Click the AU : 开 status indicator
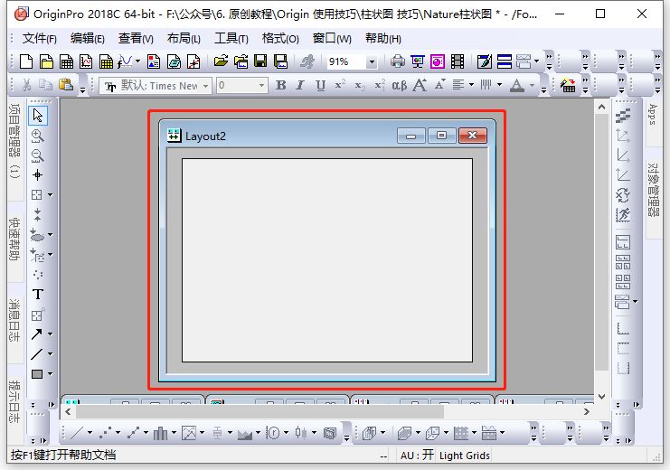Screen dimensions: 670x470 pyautogui.click(x=417, y=456)
